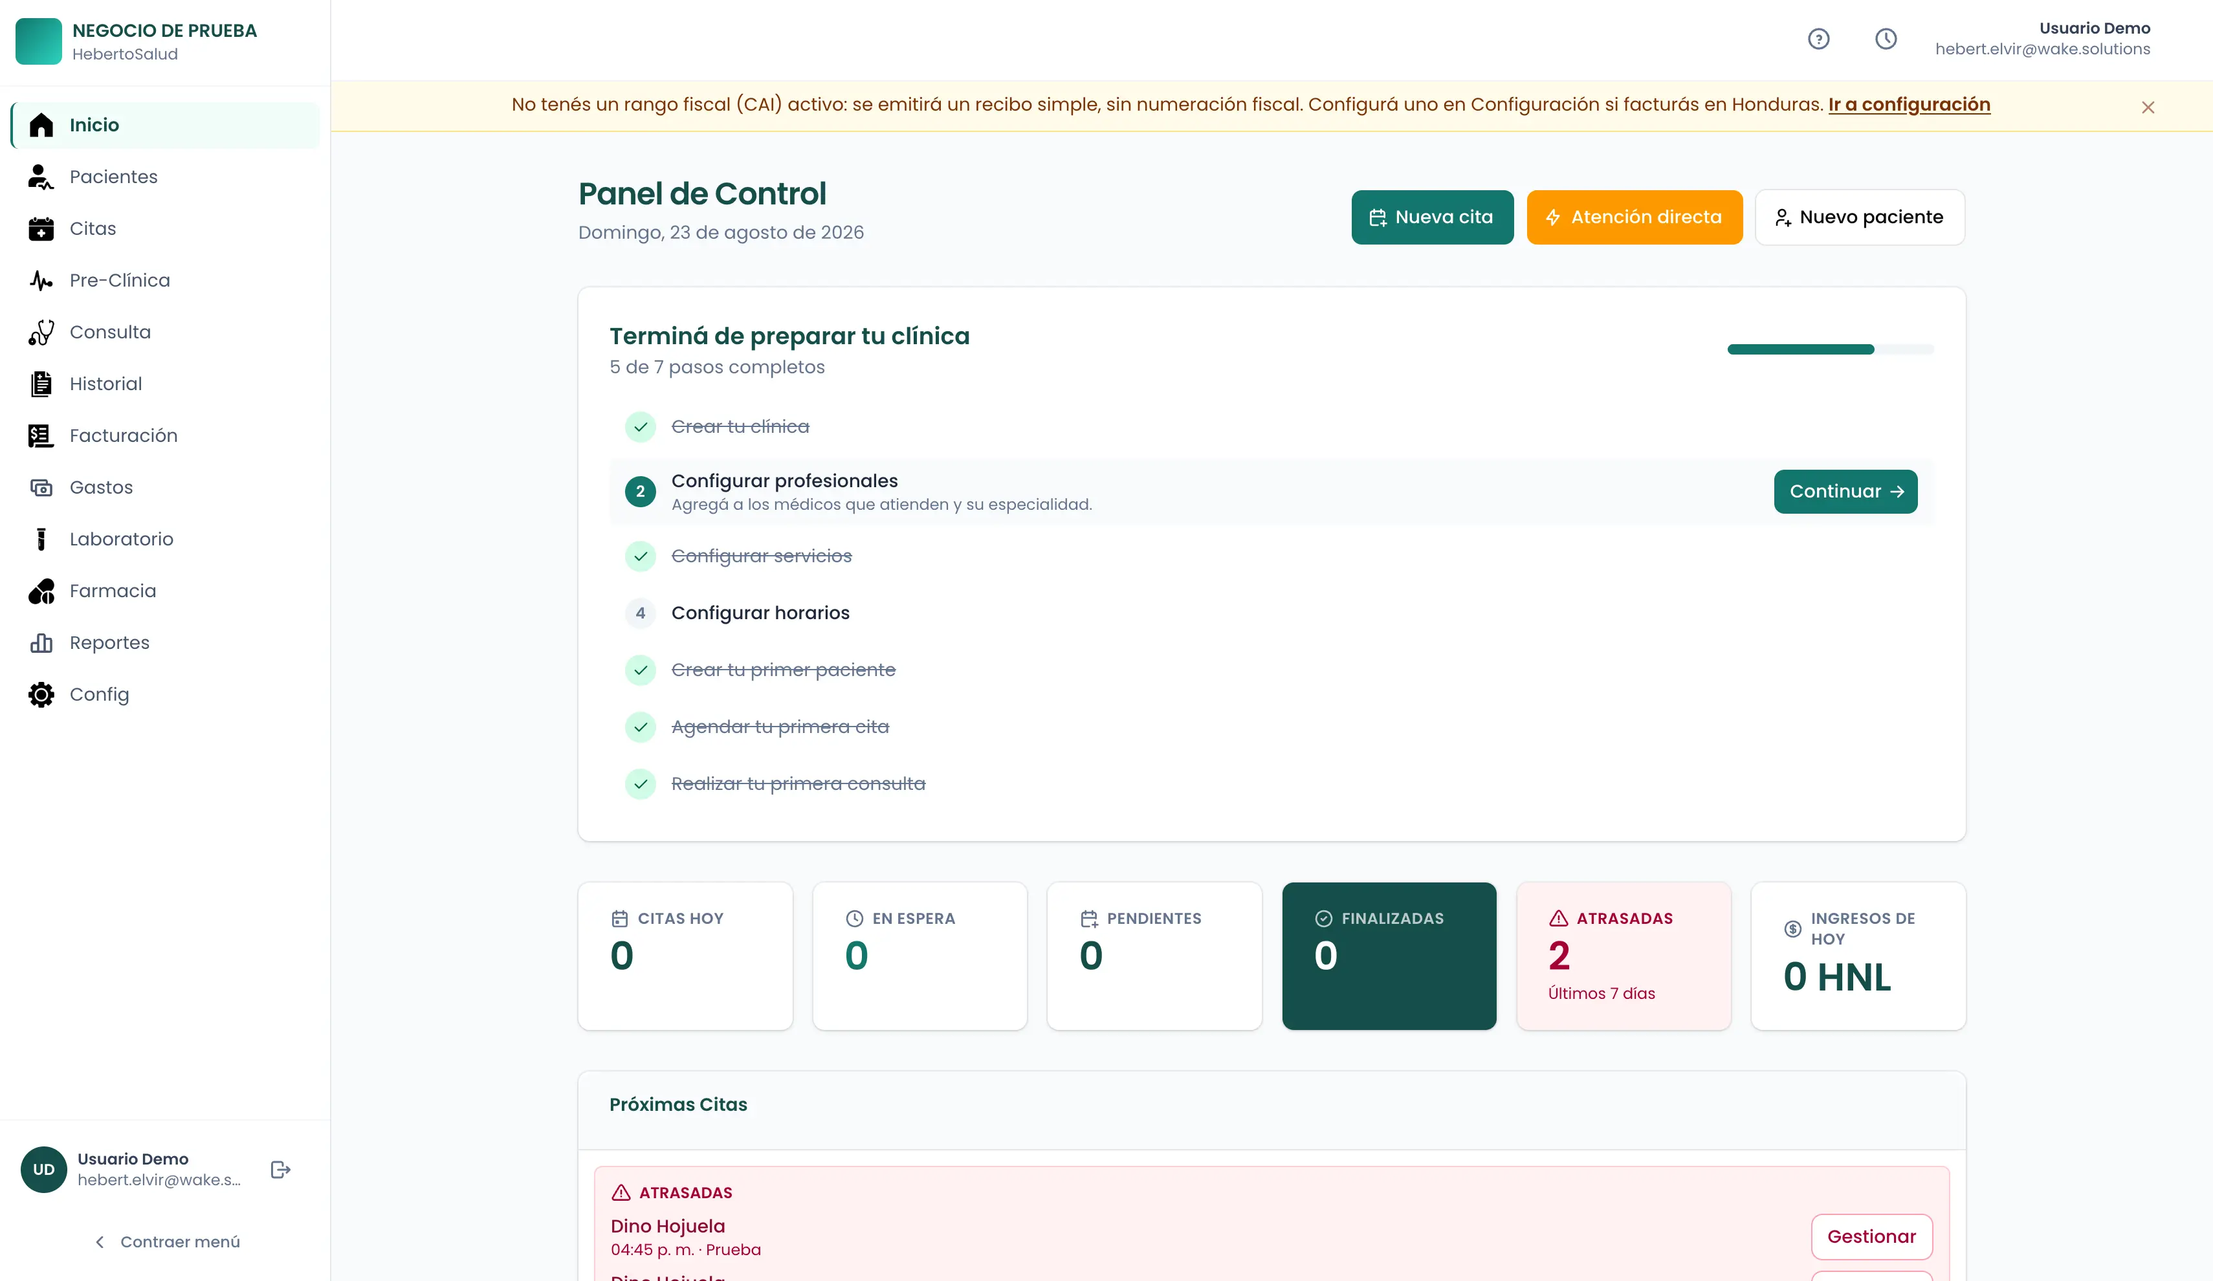Click the Laboratorio test tube icon
This screenshot has width=2213, height=1281.
coord(41,539)
